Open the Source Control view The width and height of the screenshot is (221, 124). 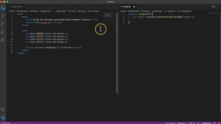3,24
